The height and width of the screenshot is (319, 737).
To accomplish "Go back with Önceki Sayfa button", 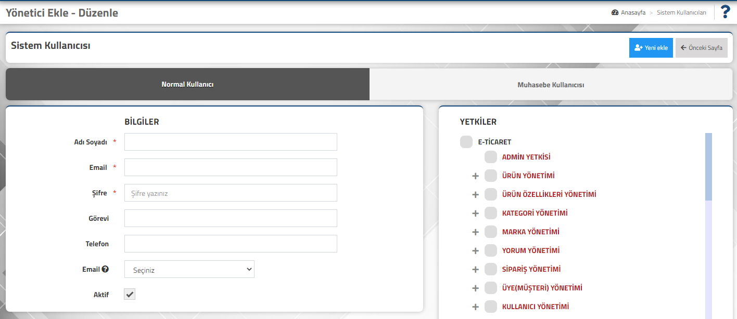I will tap(702, 48).
